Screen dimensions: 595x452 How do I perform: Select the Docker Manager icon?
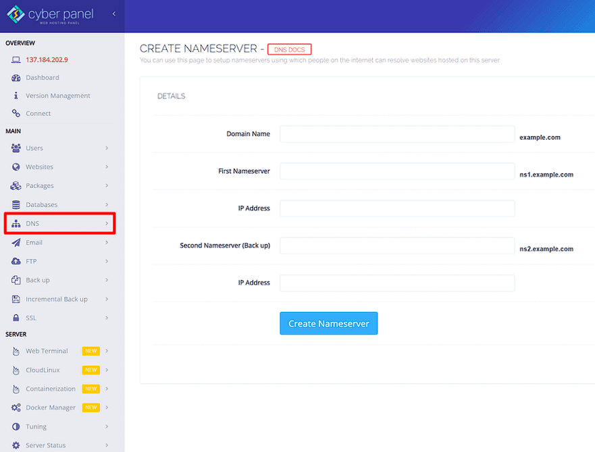[x=15, y=407]
